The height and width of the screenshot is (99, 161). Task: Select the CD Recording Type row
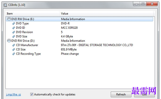(x=80, y=54)
